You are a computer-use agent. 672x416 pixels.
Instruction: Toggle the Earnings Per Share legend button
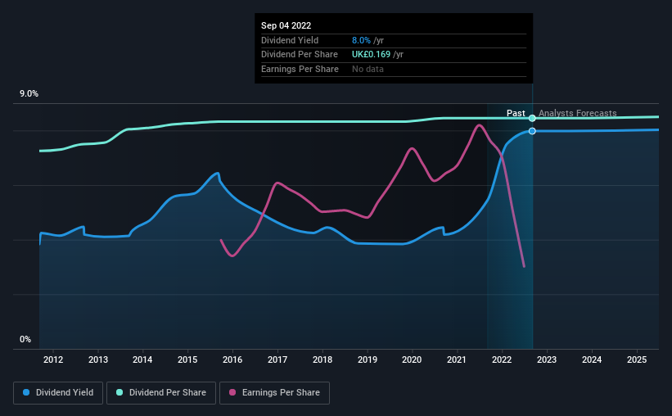(274, 393)
